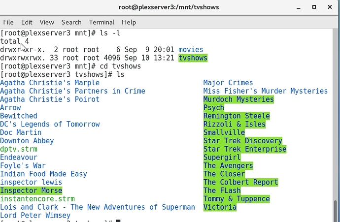Click the green 'dptv.strm' file
Viewport: 340px width, 222px height.
pos(19,149)
